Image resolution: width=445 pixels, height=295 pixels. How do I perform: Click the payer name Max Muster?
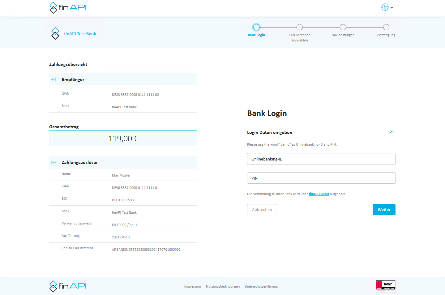tap(121, 175)
